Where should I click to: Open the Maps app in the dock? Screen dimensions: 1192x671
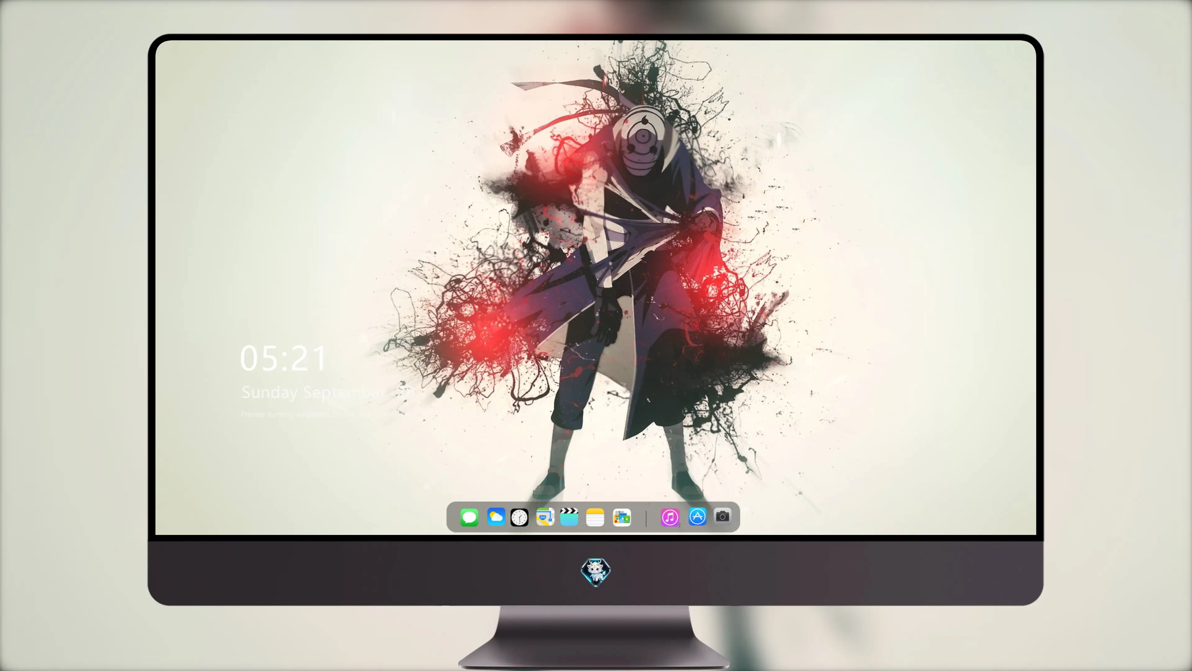545,517
